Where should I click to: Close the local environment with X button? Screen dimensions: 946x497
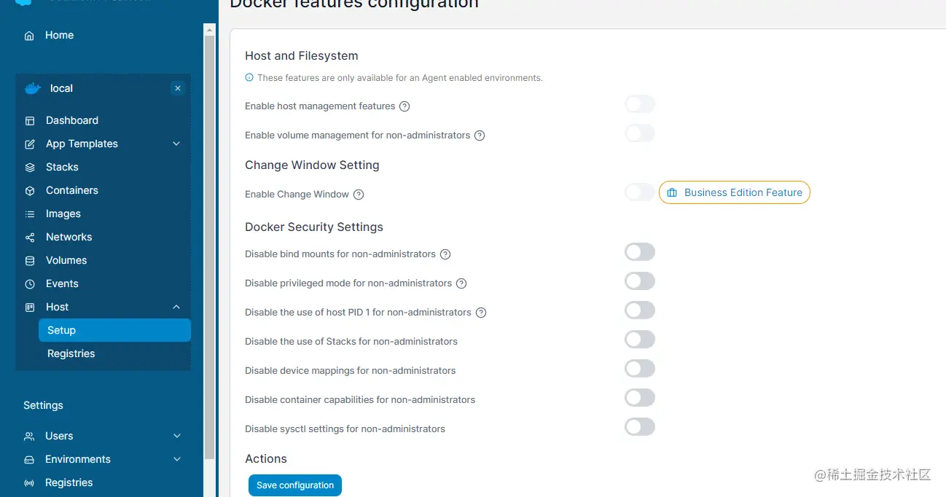click(177, 89)
